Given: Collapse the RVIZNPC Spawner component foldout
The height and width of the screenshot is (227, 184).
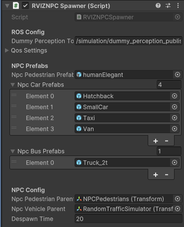Looking at the screenshot, I should [x=7, y=6].
